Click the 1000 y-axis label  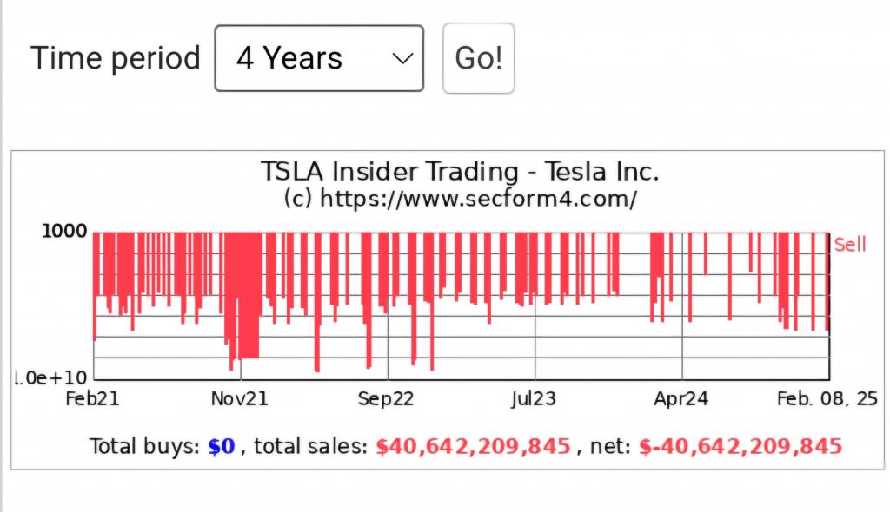click(65, 232)
